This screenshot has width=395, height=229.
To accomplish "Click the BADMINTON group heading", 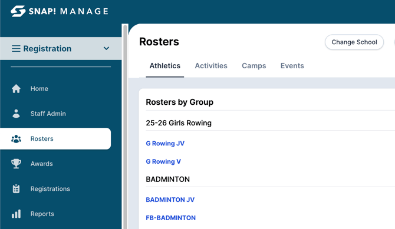I will (168, 180).
